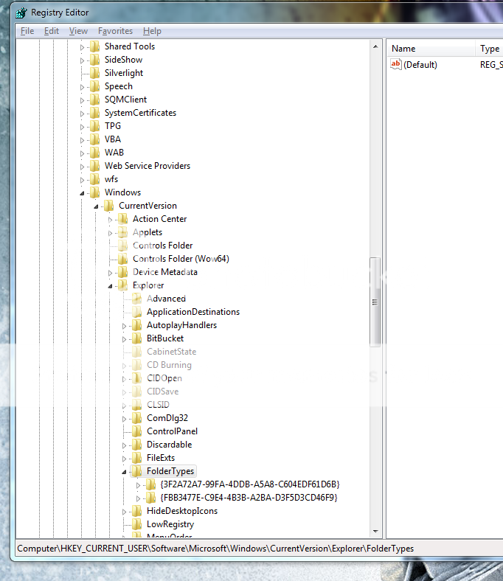
Task: Click the ComDlg32 folder icon
Action: click(x=137, y=418)
